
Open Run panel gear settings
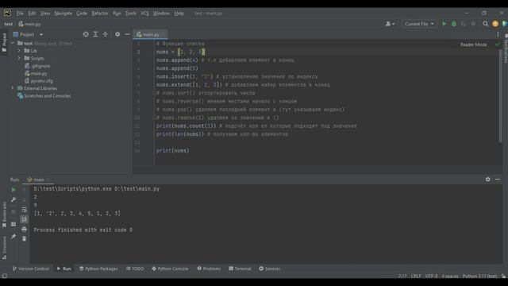(487, 180)
